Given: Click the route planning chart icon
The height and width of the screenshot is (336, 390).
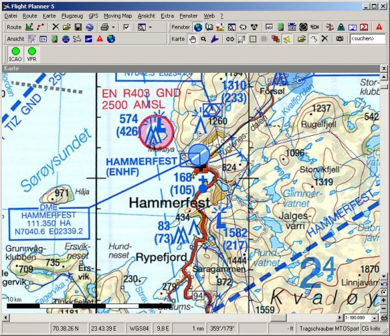Looking at the screenshot, I should click(x=29, y=27).
